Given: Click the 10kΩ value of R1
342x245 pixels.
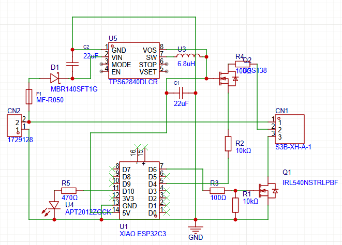Looking at the screenshot, I should pos(250,201).
